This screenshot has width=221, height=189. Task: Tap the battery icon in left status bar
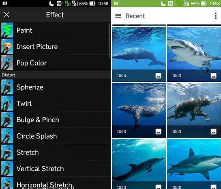coord(92,4)
